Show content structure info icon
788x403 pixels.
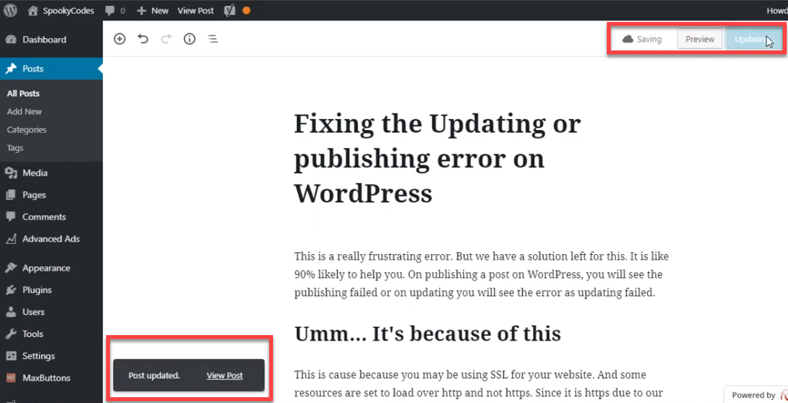point(190,39)
